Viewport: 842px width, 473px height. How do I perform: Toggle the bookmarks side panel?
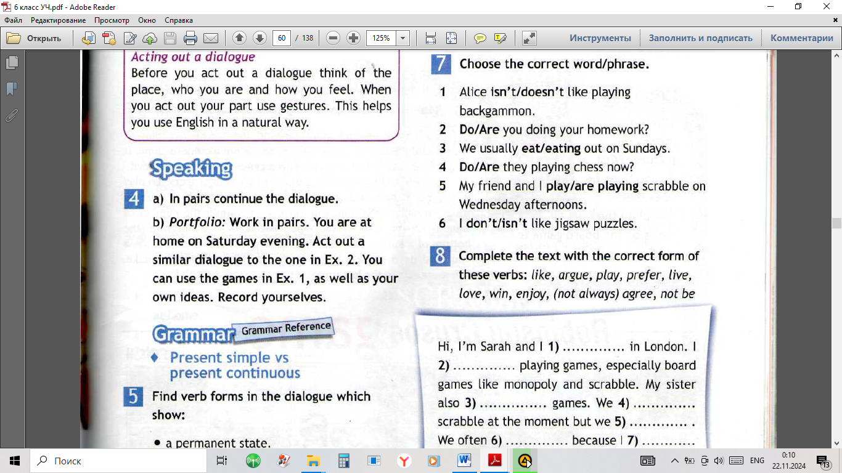click(11, 89)
